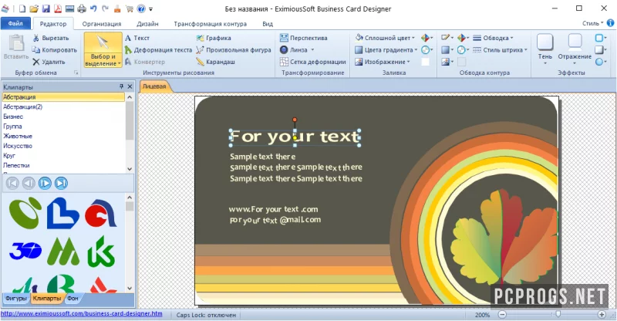Select Деформация текста tool
Screen dimensions: 617x321
pyautogui.click(x=158, y=50)
